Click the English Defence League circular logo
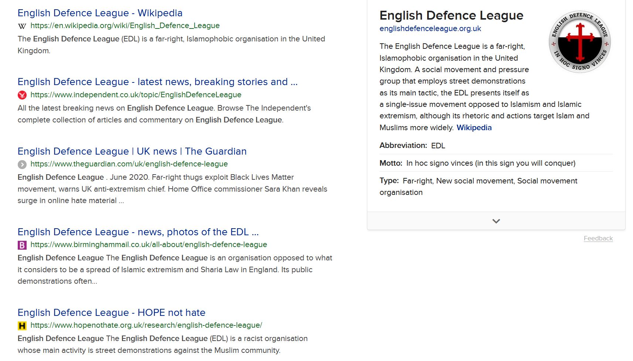The width and height of the screenshot is (633, 361). (x=579, y=42)
